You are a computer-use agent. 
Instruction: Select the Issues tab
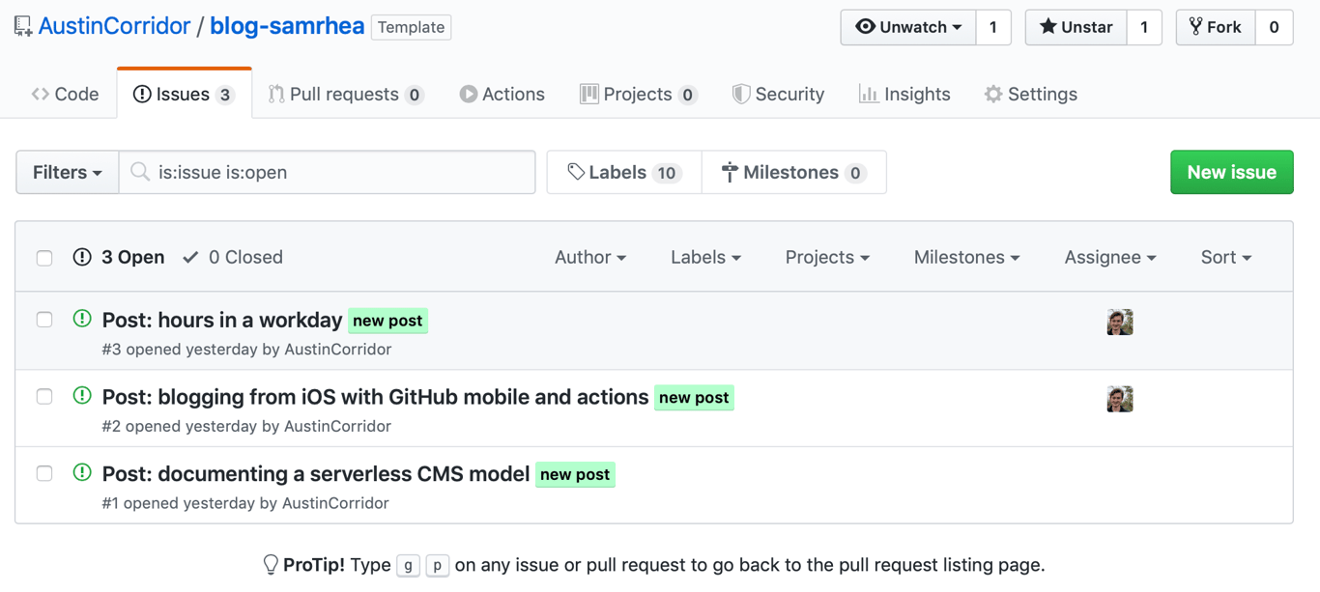point(184,94)
